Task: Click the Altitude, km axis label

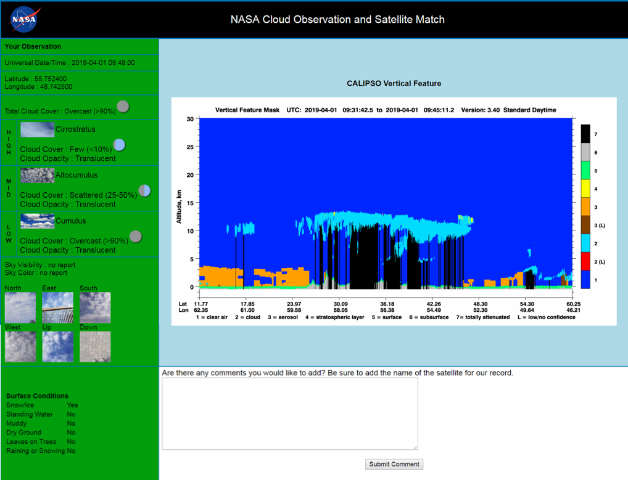Action: pos(179,206)
